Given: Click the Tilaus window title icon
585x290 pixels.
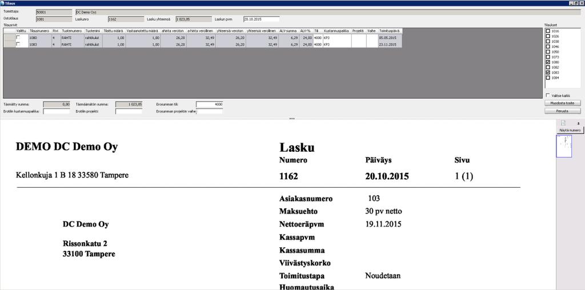Looking at the screenshot, I should (x=2, y=3).
